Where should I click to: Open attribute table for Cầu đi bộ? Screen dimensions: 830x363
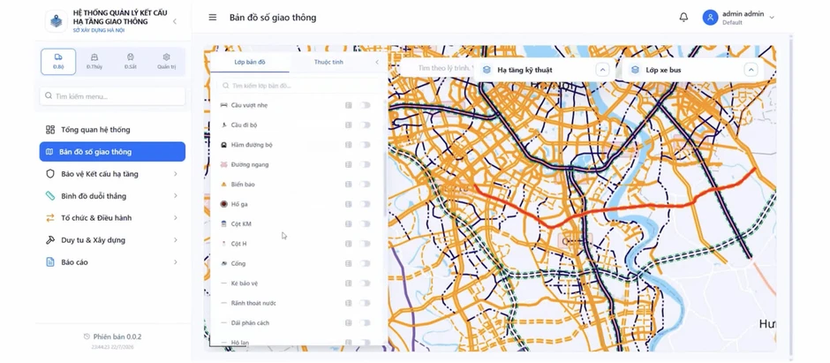pyautogui.click(x=348, y=125)
